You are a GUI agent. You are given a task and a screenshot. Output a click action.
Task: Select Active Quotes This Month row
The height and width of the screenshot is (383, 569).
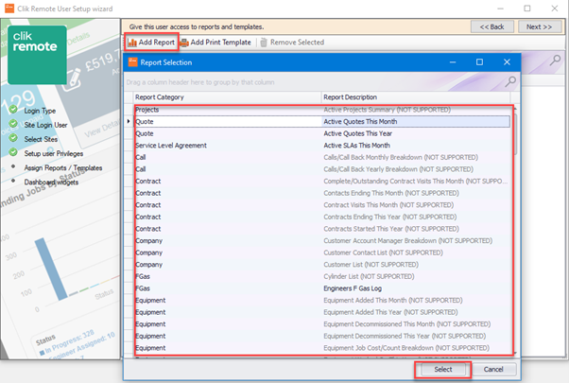[322, 122]
